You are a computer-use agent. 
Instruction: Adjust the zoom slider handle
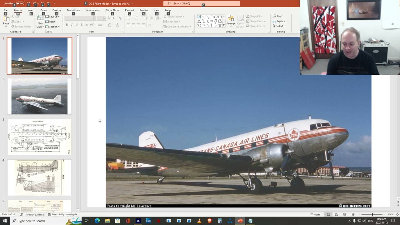(372, 214)
